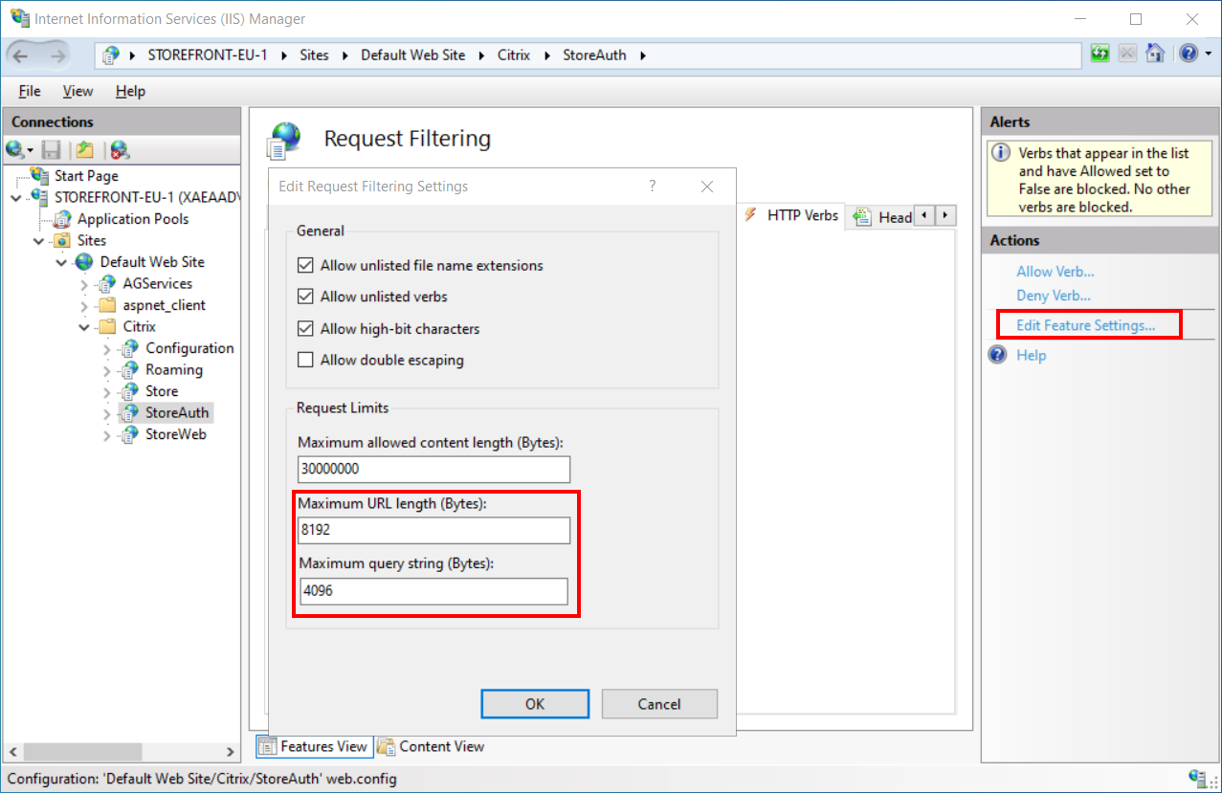Collapse the Default Web Site node

pos(62,261)
